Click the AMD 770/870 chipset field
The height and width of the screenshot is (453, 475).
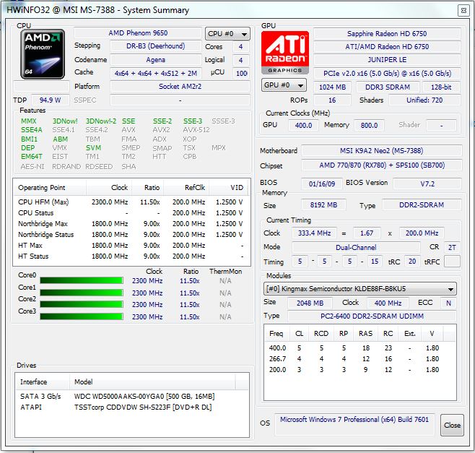pyautogui.click(x=382, y=165)
